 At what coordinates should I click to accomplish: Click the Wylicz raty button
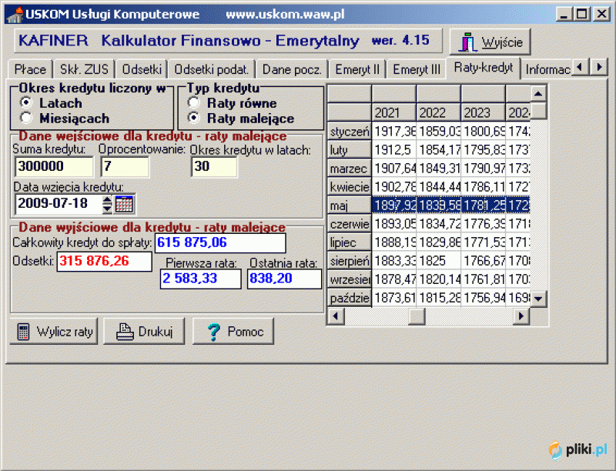[54, 332]
